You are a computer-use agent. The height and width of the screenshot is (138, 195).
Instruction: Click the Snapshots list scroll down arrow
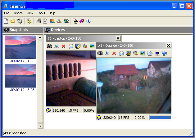click(40, 126)
